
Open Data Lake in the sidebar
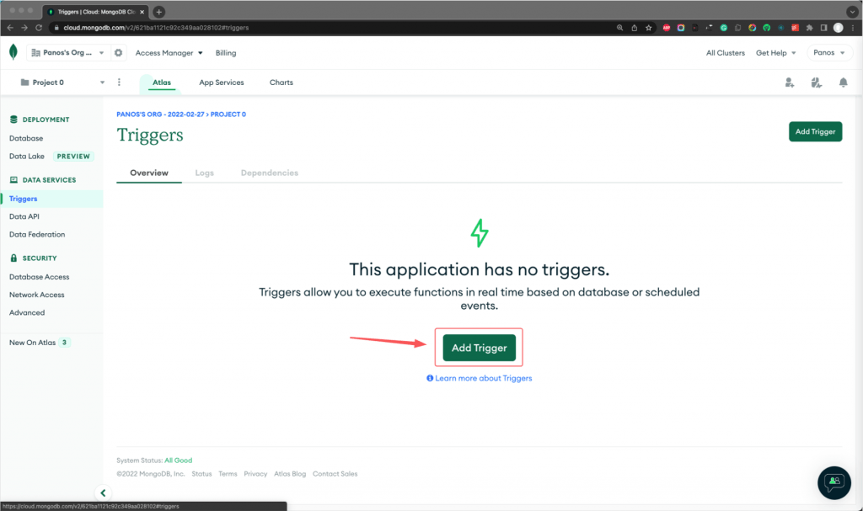[x=27, y=157]
